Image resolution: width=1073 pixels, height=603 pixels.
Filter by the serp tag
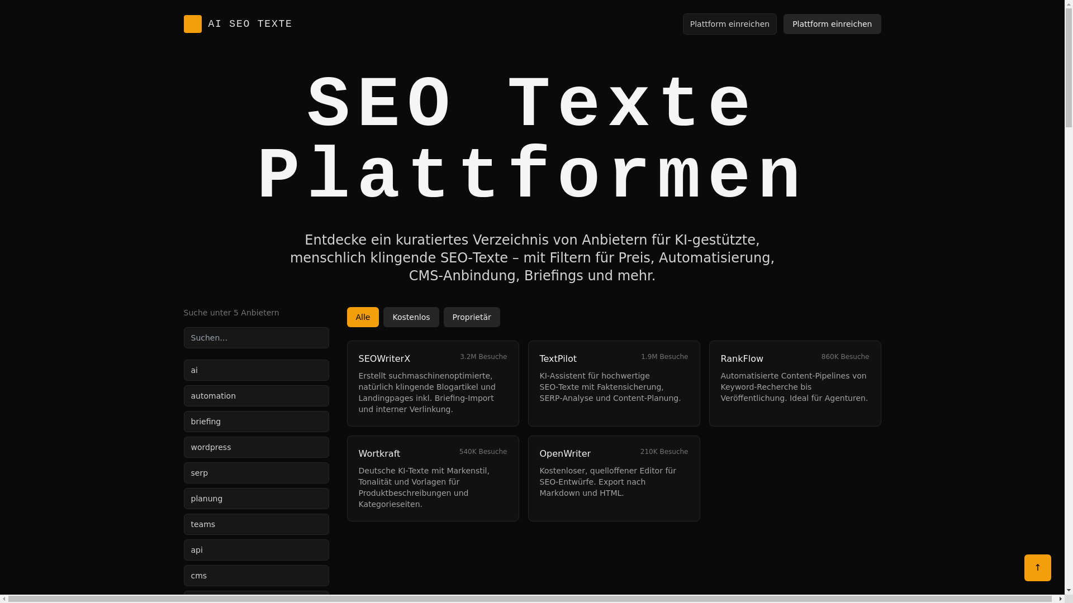tap(256, 473)
